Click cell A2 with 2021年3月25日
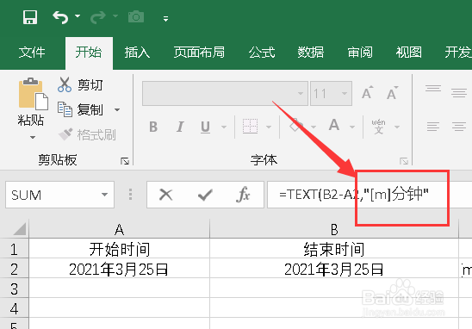This screenshot has height=329, width=472. (x=119, y=269)
